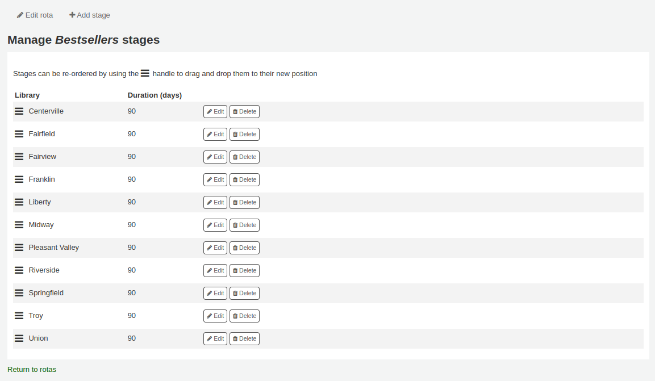Click the pencil icon beside Edit rota
655x381 pixels.
pyautogui.click(x=19, y=15)
